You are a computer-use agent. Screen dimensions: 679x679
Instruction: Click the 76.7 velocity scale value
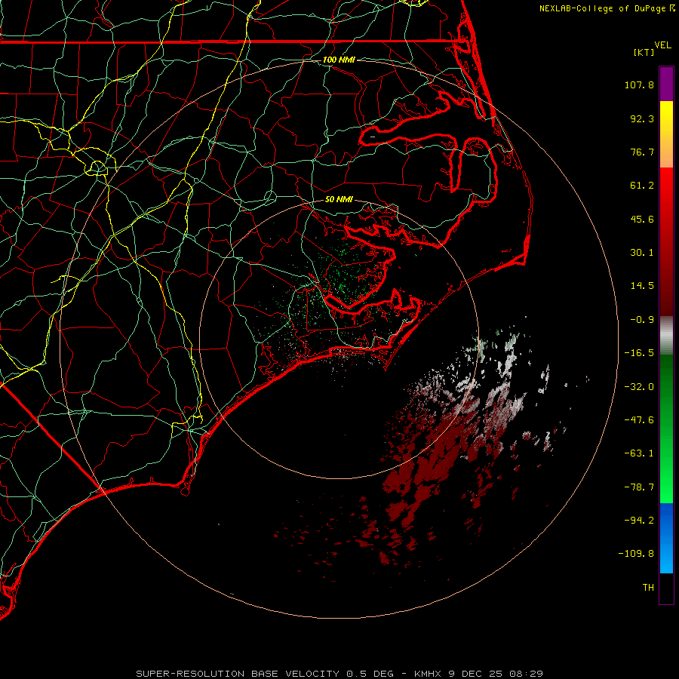pyautogui.click(x=642, y=152)
